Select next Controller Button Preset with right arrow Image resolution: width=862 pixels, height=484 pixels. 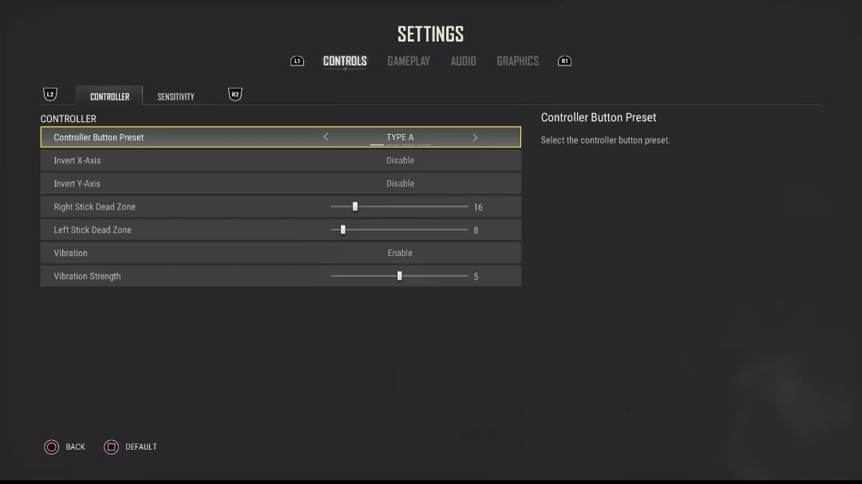coord(475,137)
